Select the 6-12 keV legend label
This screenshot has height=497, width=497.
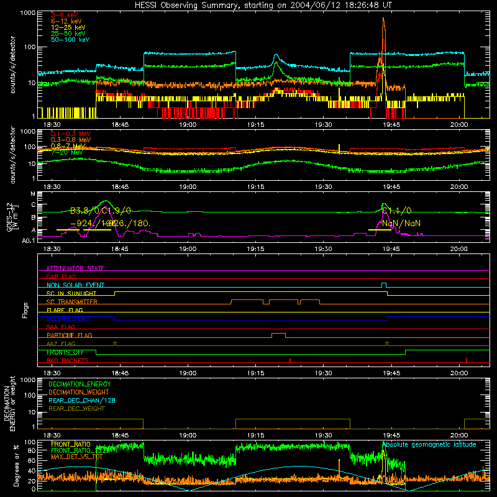[66, 21]
